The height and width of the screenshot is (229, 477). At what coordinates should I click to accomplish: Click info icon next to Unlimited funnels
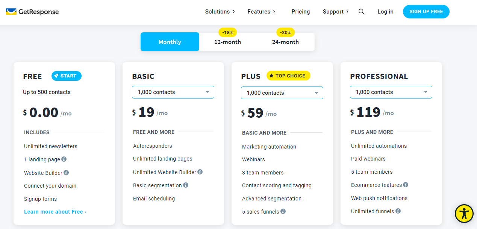tap(398, 211)
